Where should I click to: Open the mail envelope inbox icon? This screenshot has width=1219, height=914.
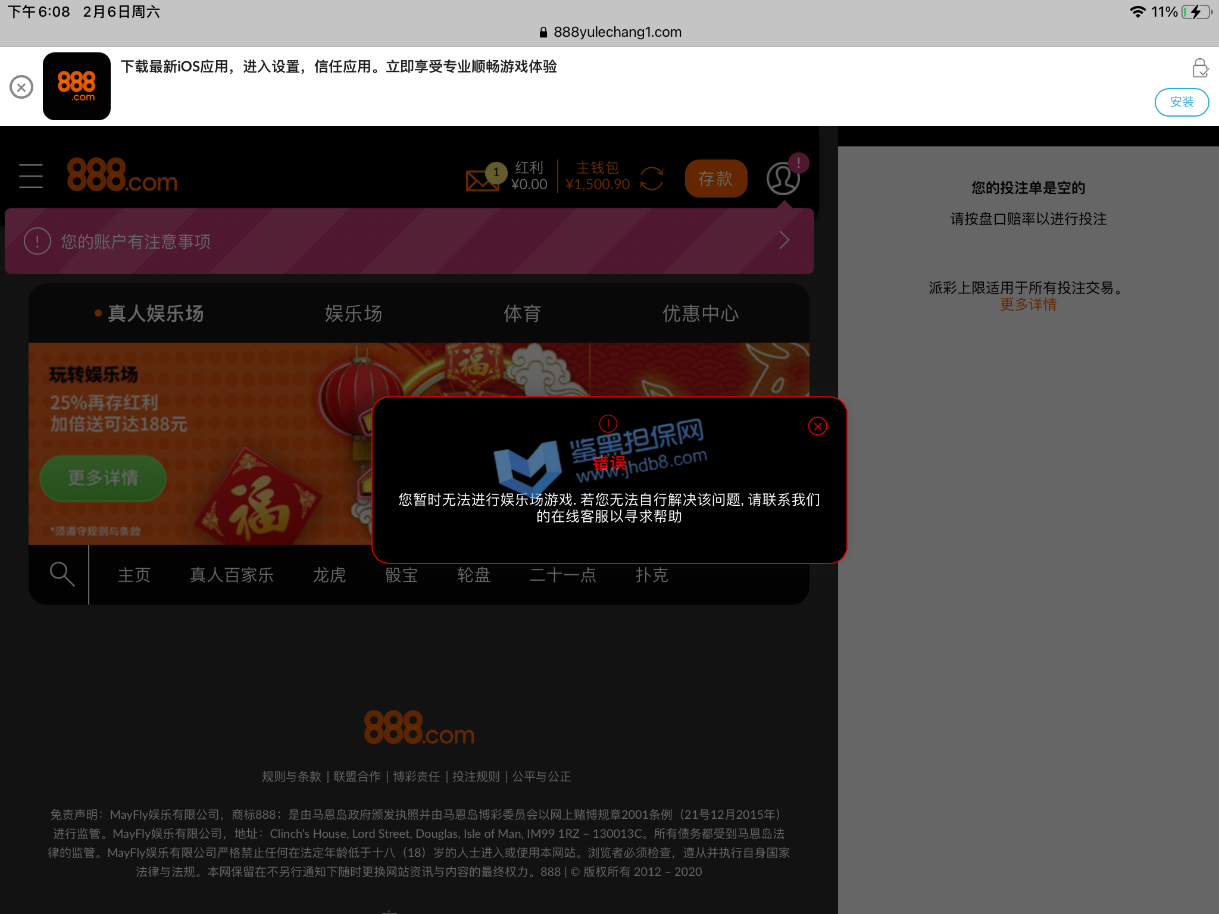coord(482,180)
